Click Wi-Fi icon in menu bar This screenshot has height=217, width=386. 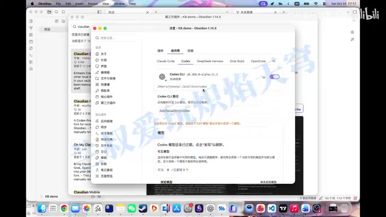[315, 4]
